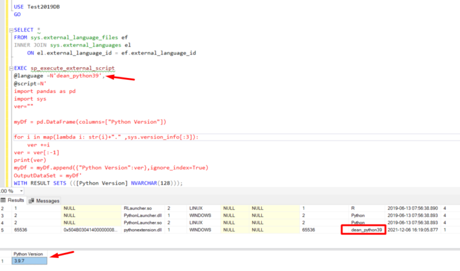Select the 3.9.7 Python Version cell

click(x=30, y=261)
